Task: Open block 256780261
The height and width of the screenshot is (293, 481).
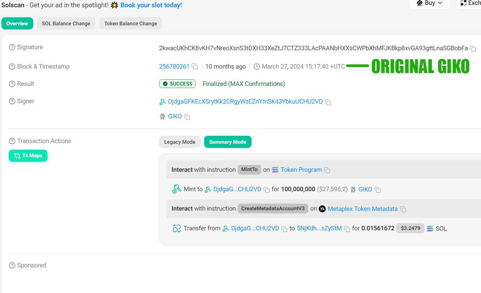Action: [x=174, y=67]
